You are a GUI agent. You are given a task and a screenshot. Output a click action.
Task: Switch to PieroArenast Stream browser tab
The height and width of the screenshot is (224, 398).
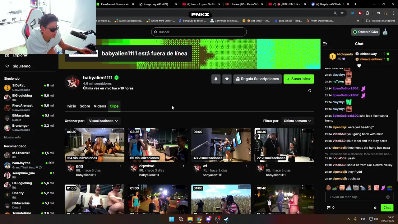[115, 4]
